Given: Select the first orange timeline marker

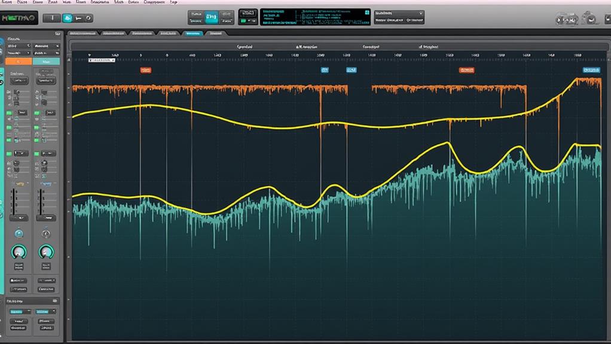Looking at the screenshot, I should (146, 70).
